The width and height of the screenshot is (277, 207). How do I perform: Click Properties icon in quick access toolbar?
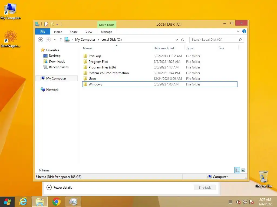pos(46,24)
